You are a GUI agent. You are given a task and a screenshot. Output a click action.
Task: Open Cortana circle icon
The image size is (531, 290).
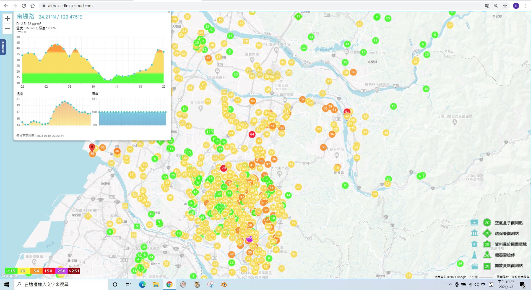[x=115, y=284]
